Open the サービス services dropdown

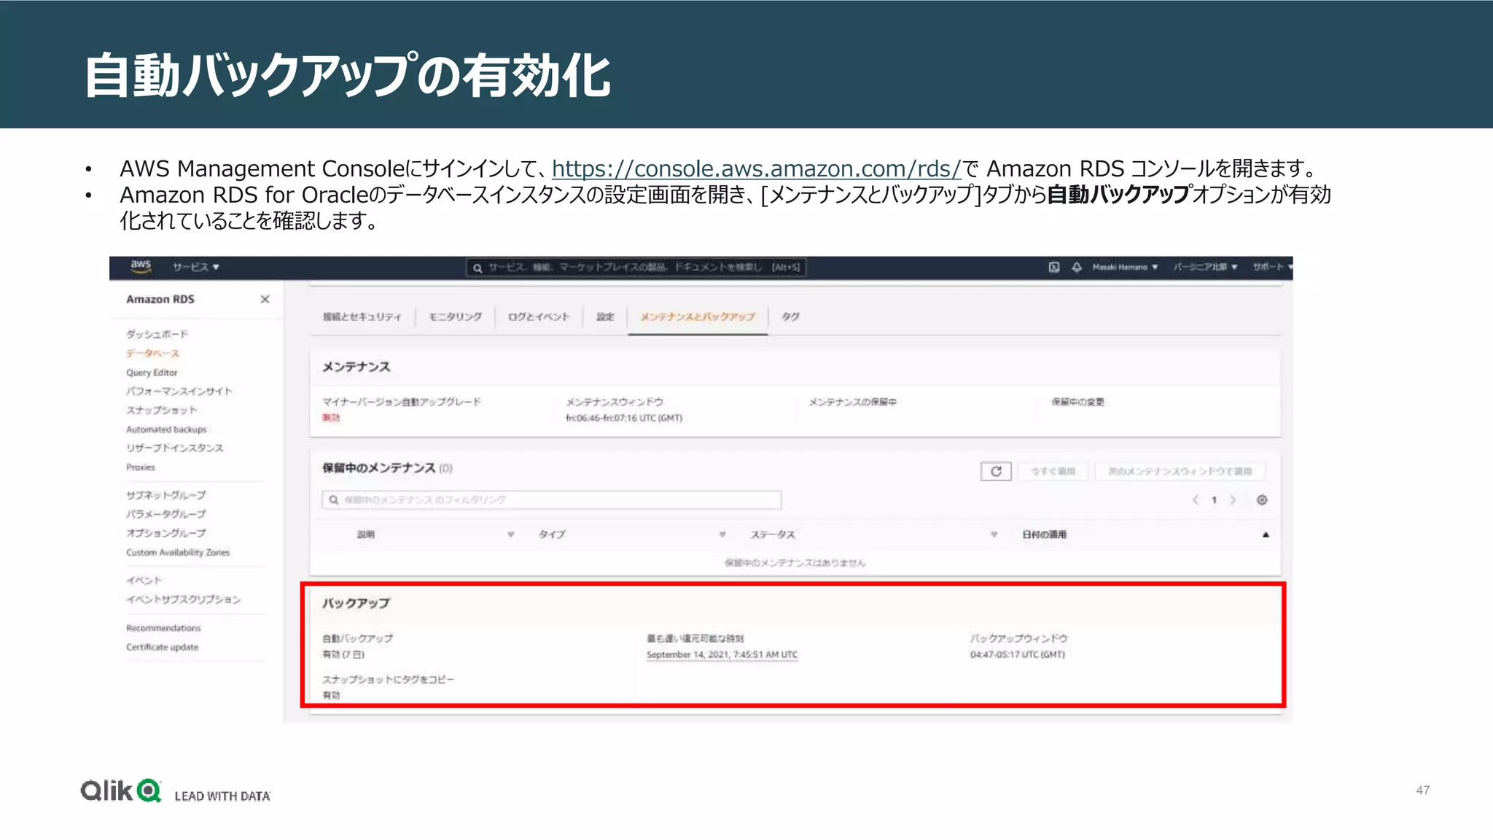196,268
